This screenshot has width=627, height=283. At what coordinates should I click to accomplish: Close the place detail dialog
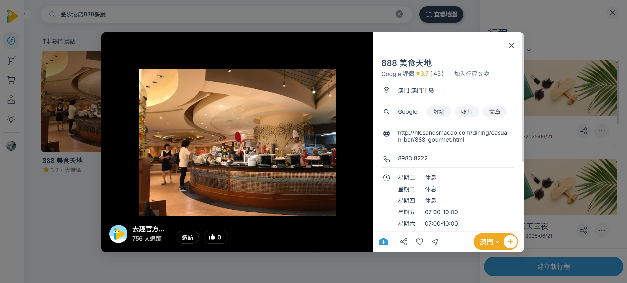pos(511,45)
